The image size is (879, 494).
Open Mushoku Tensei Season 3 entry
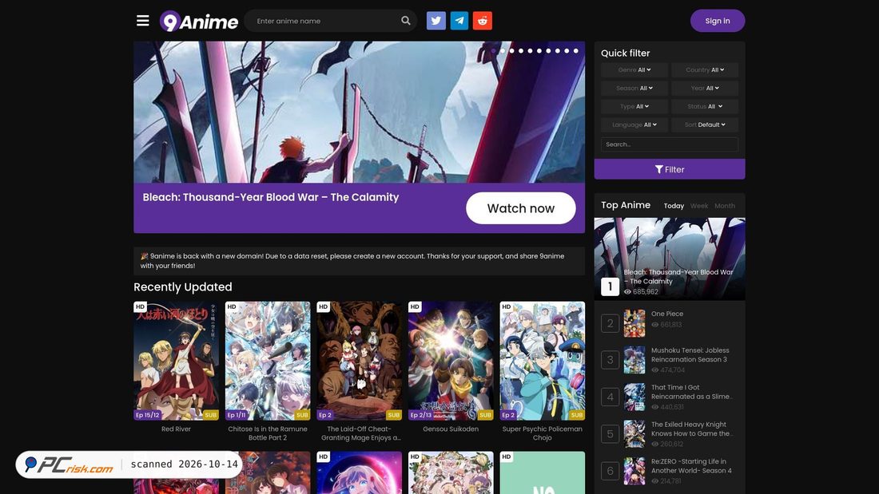(x=690, y=355)
